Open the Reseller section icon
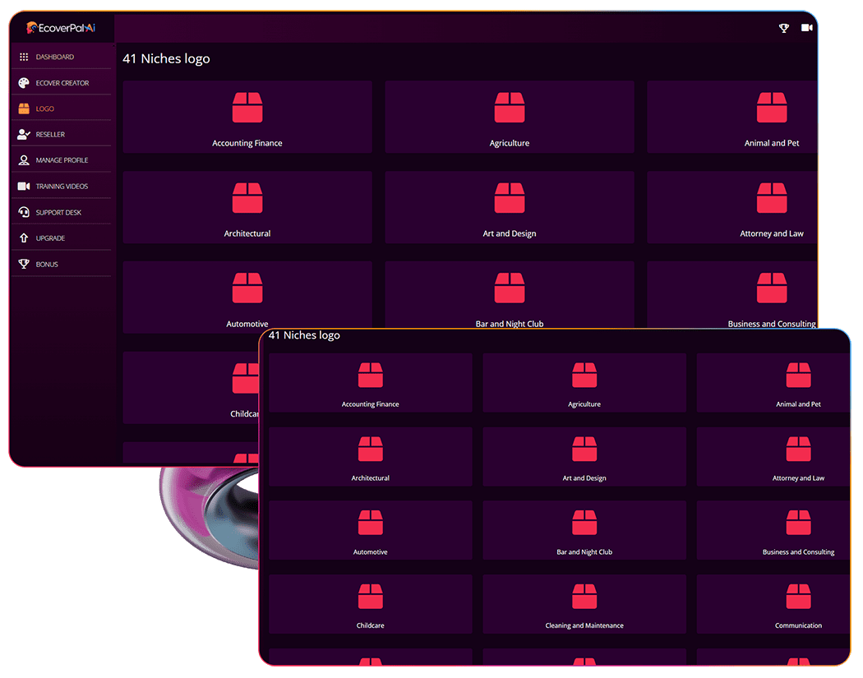 (24, 134)
